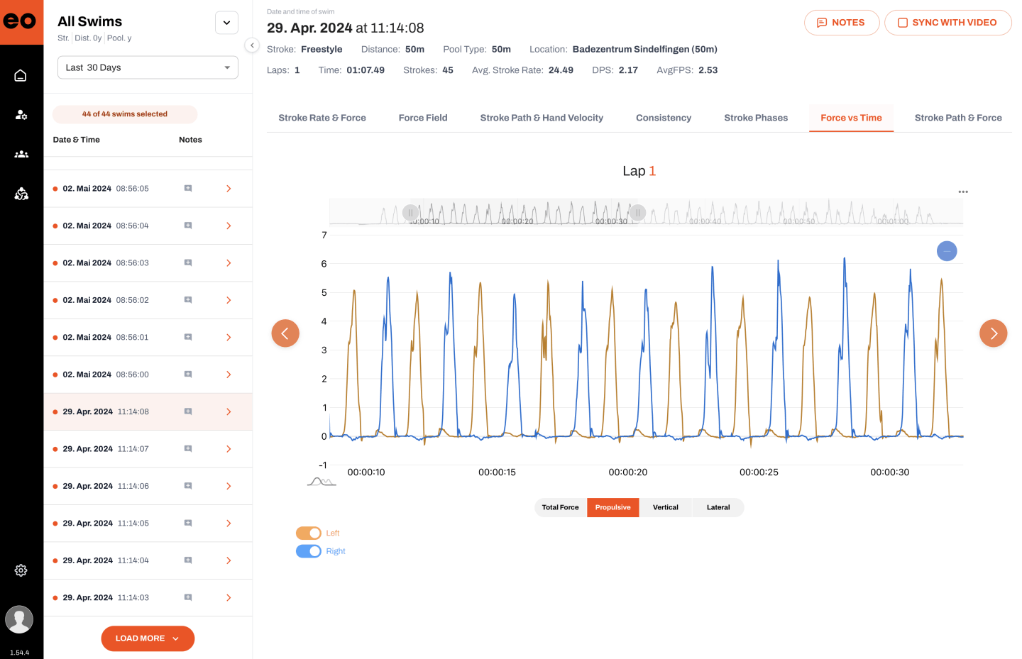Screen dimensions: 1022x659
Task: Select swim row 29. Apr. 2024 11:14:06
Action: click(x=148, y=486)
